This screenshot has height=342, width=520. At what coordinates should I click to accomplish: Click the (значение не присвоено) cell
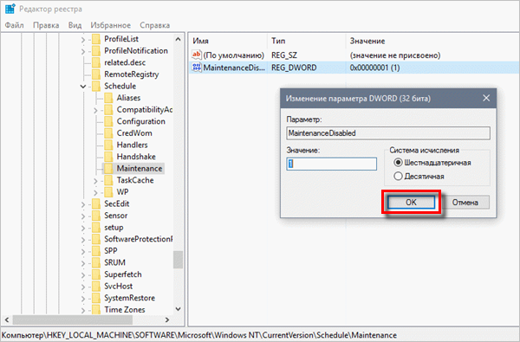[x=395, y=55]
